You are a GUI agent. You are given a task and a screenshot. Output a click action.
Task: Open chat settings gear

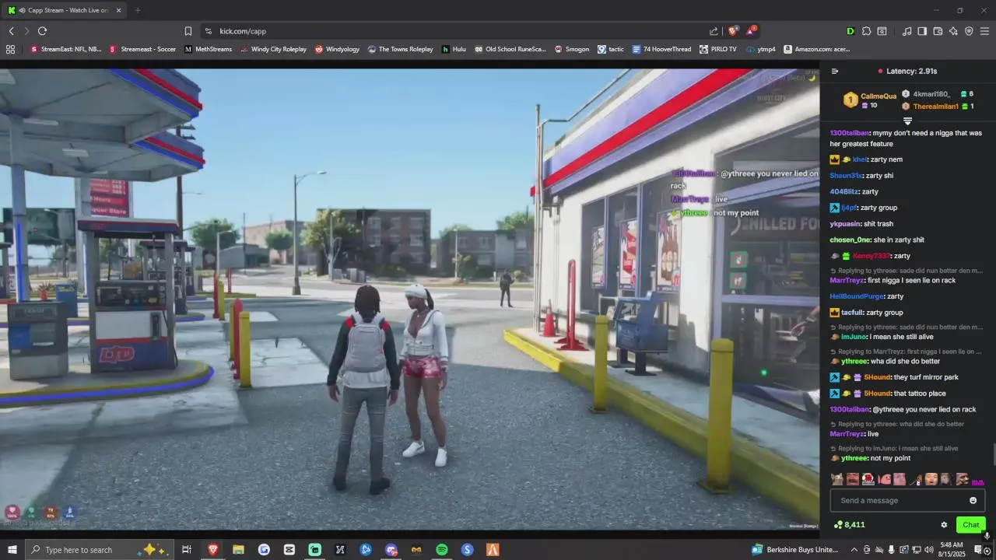click(944, 525)
